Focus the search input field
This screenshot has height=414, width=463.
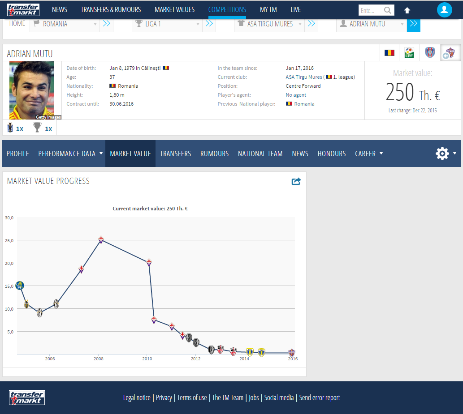point(371,10)
